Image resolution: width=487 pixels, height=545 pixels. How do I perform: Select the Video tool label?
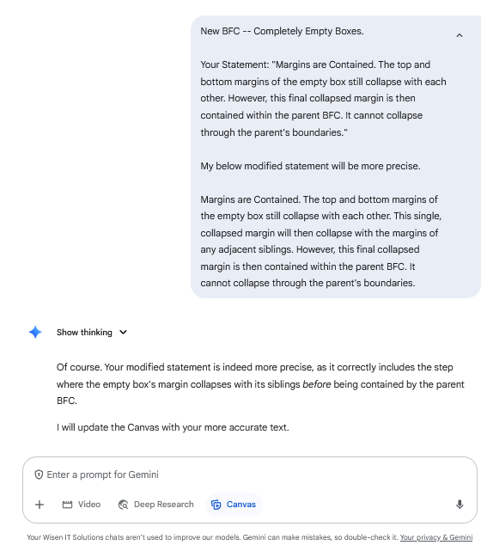coord(89,505)
